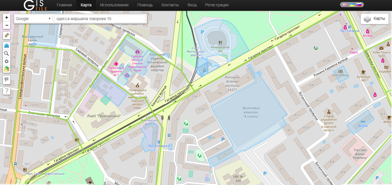Open the question mark help tool
This screenshot has width=392, height=185.
[7, 91]
